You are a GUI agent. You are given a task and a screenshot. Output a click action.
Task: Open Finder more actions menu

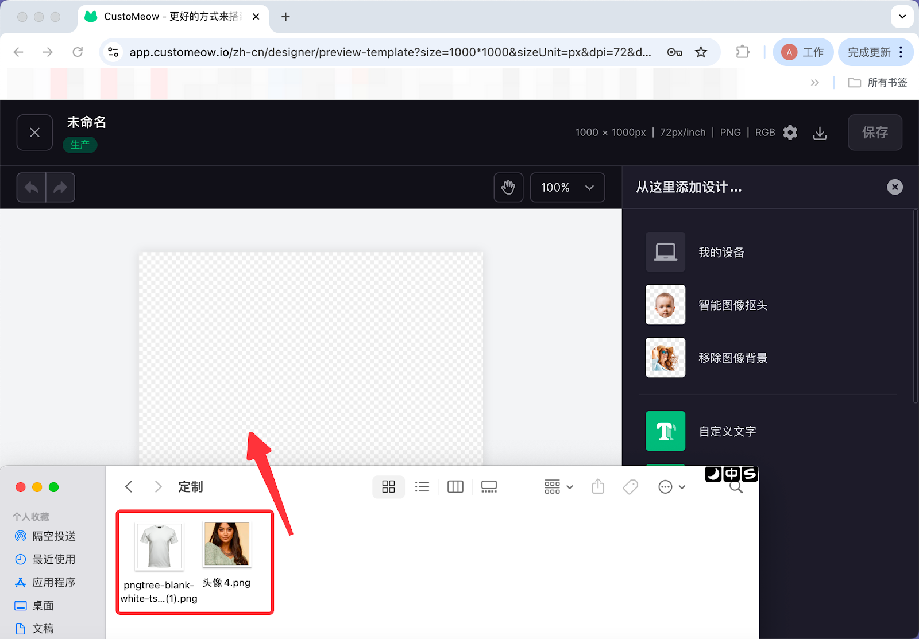(671, 487)
